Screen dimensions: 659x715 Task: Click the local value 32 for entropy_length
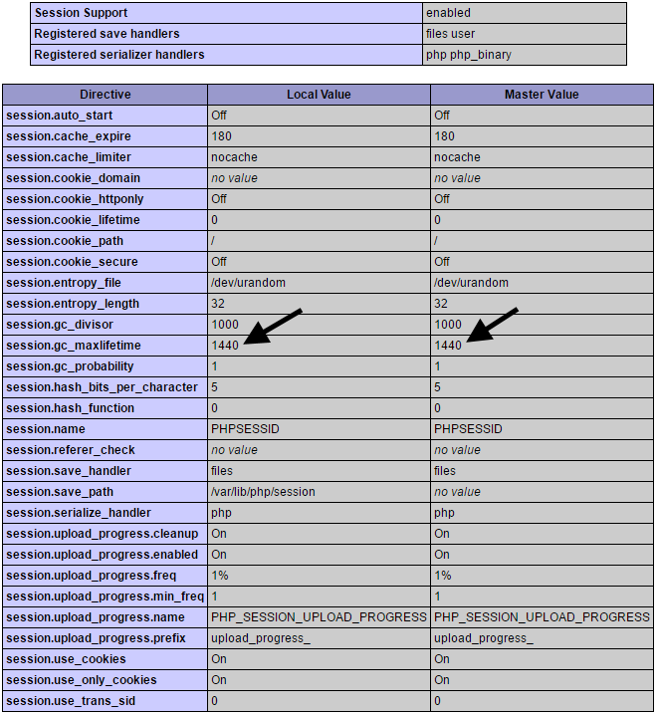(218, 304)
